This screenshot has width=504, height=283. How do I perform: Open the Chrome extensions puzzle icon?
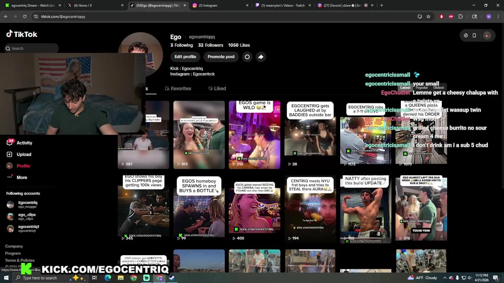(x=461, y=17)
